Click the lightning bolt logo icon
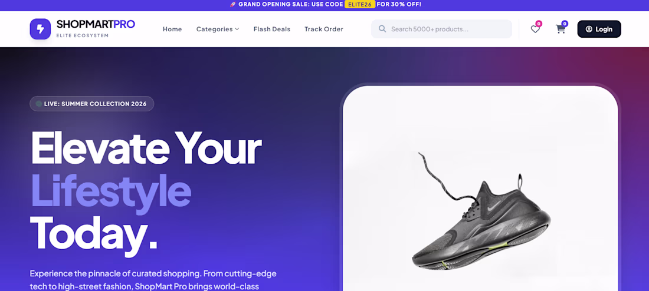This screenshot has height=291, width=649. (40, 29)
